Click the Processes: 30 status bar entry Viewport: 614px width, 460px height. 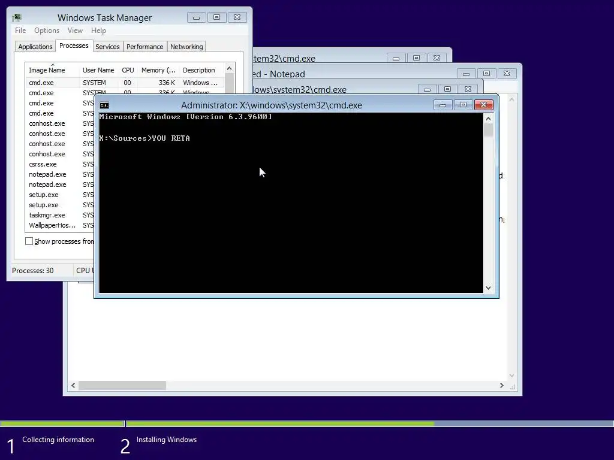point(33,270)
